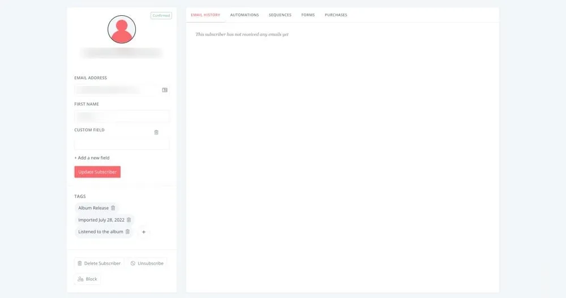Click the Confirmed status badge
566x298 pixels.
click(161, 16)
